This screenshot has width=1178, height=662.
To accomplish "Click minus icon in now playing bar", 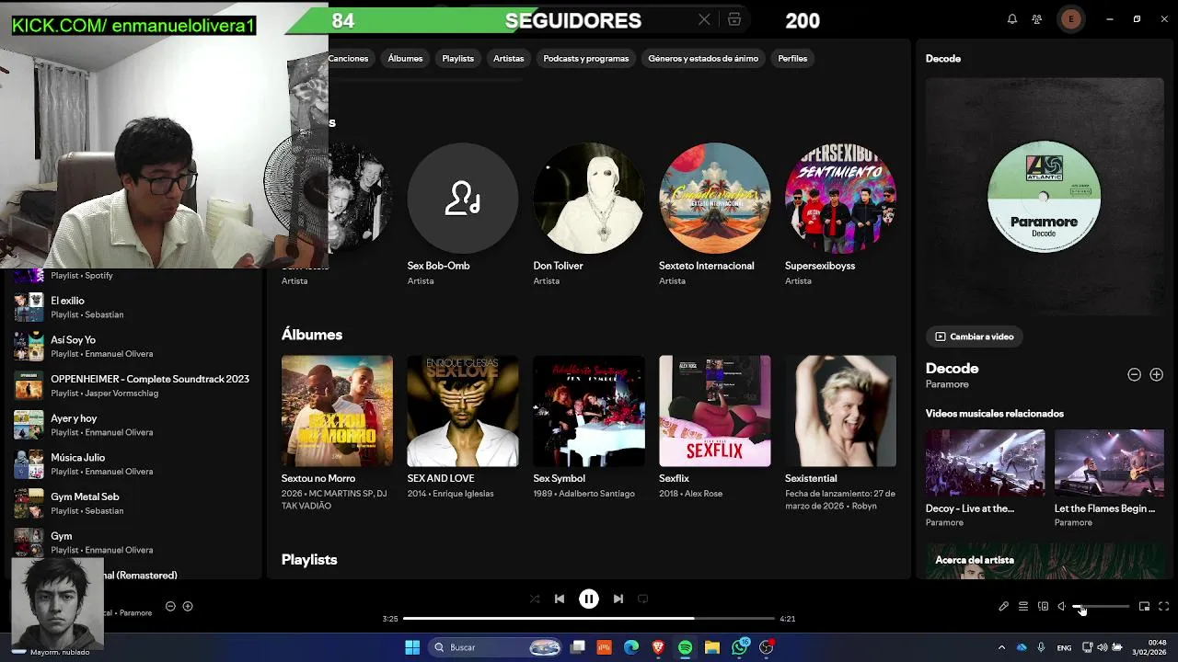I will [170, 607].
